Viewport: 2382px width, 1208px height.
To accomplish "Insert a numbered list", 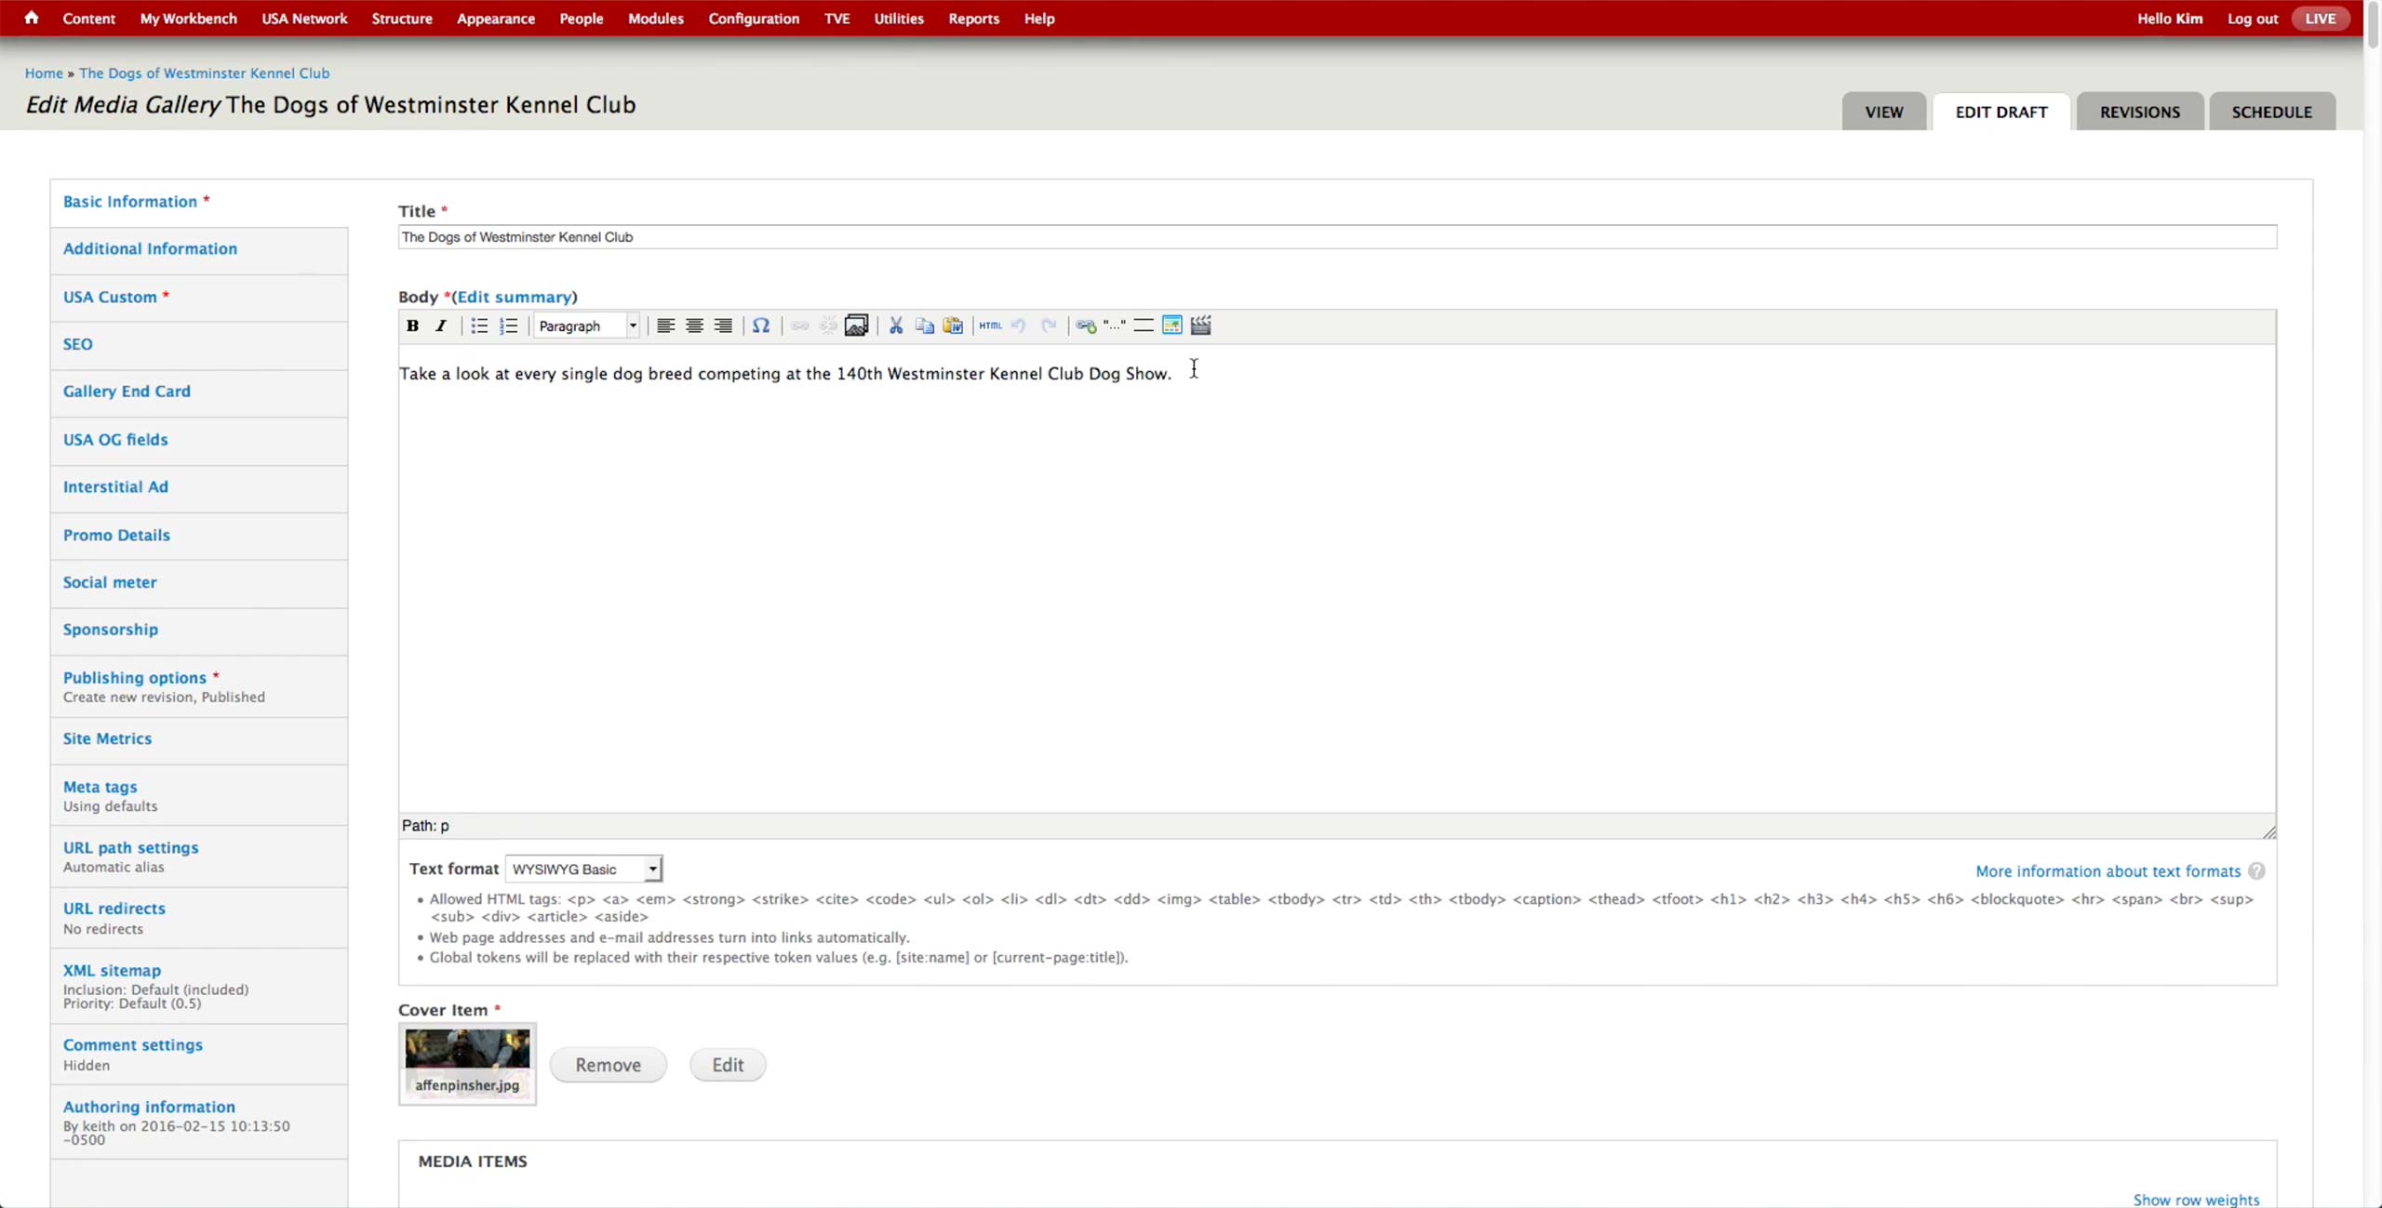I will (508, 325).
